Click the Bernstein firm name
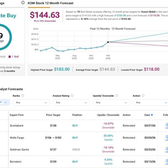This screenshot has width=168, height=168. (x=16, y=162)
